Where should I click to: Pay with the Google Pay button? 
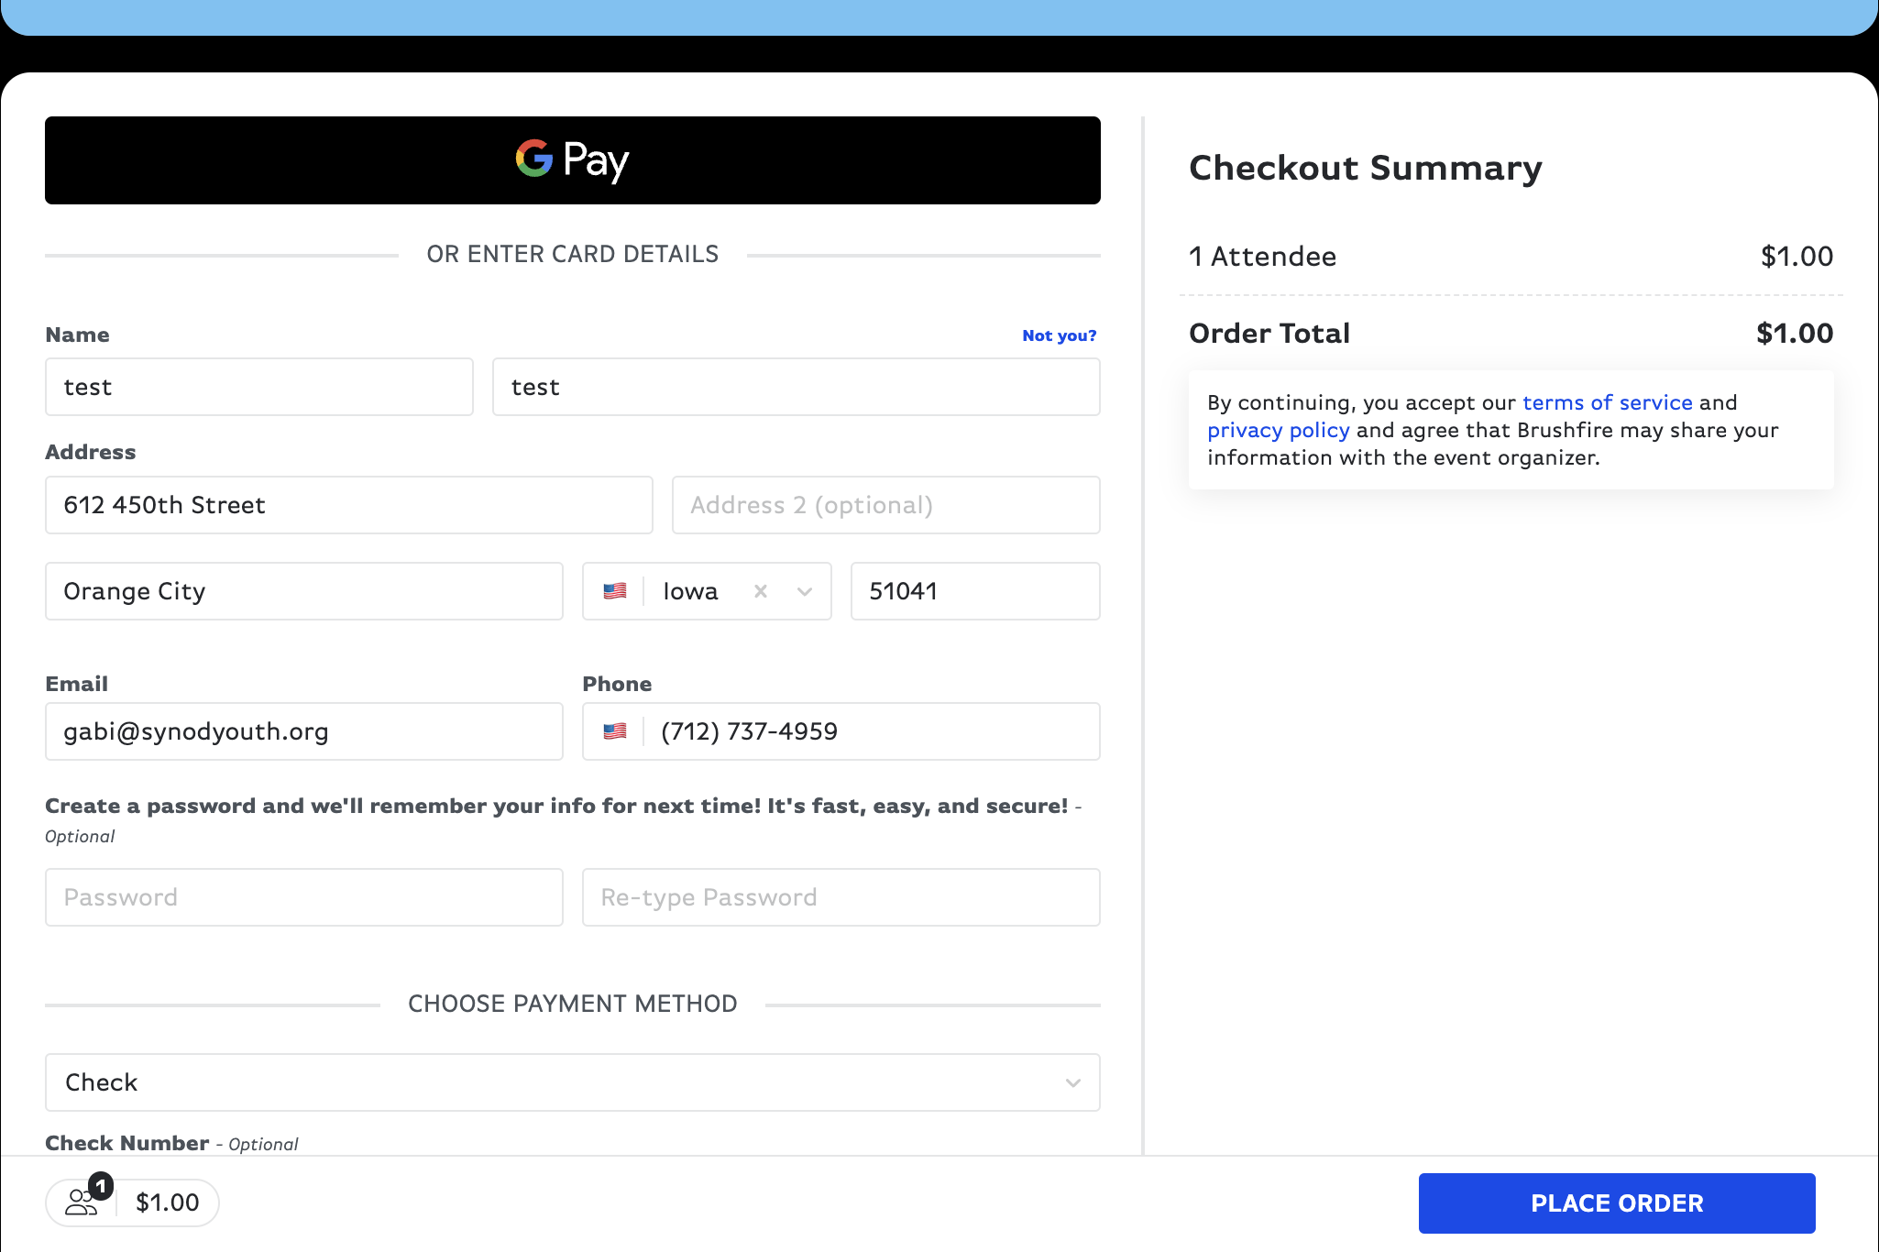click(573, 160)
